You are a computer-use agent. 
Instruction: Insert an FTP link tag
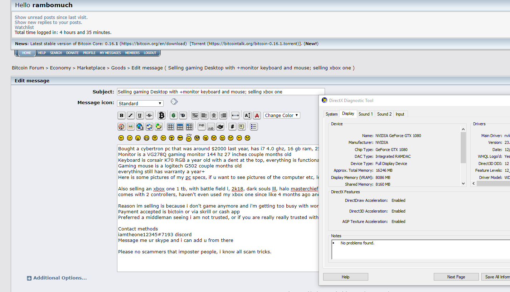point(159,126)
